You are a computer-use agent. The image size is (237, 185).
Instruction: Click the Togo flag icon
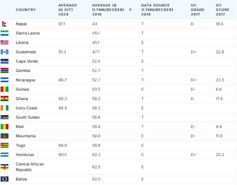point(5,145)
